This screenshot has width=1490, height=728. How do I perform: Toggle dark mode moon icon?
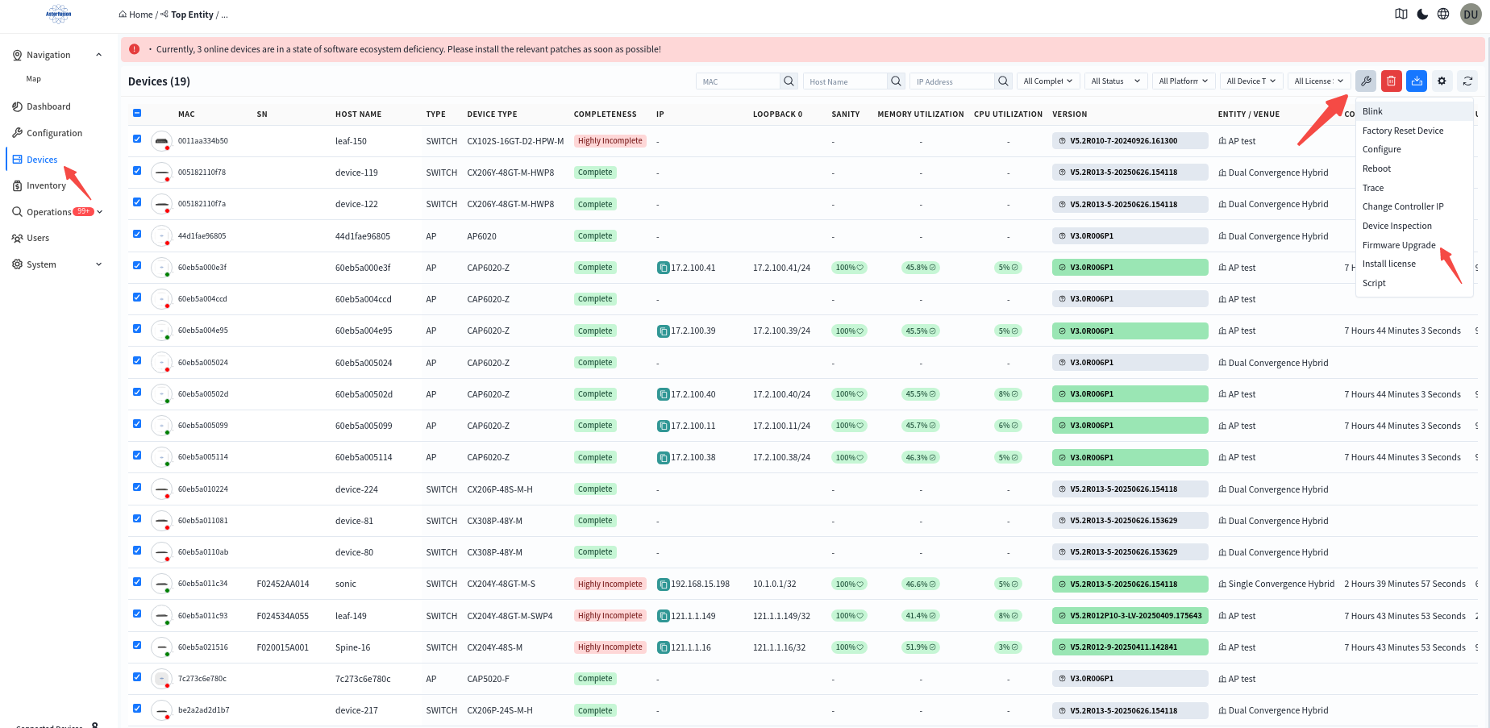(1422, 14)
